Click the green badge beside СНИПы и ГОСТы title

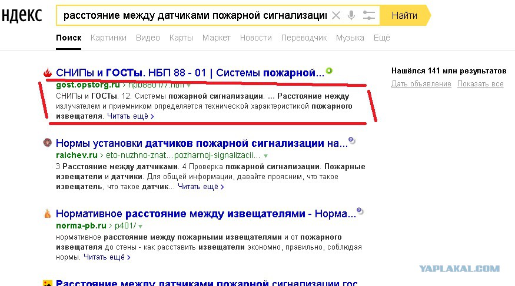click(329, 70)
